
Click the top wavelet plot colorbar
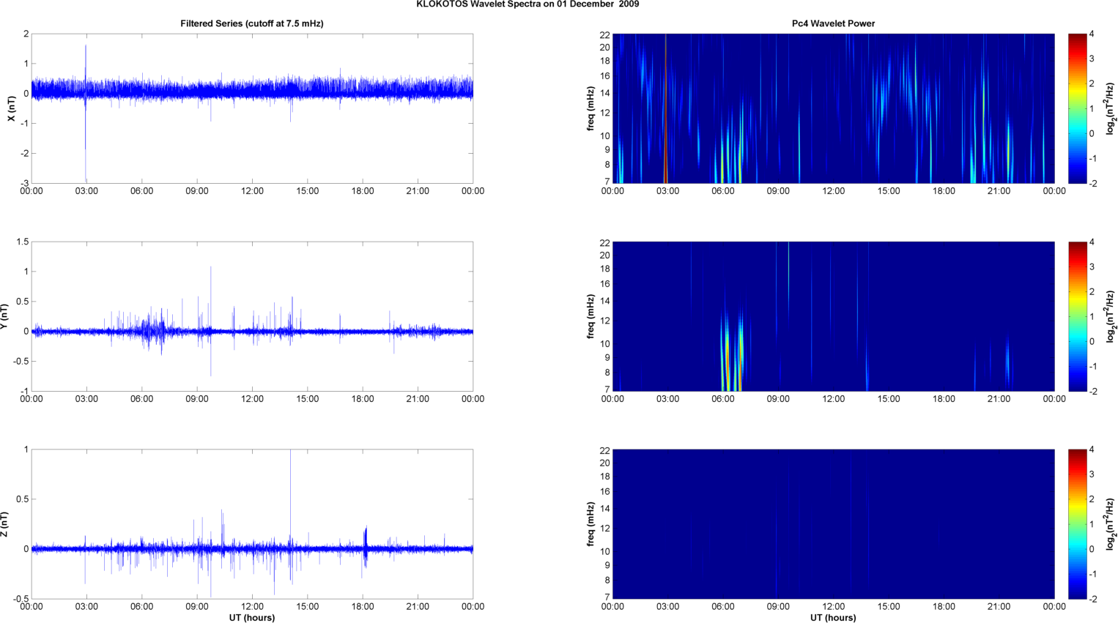click(x=1077, y=108)
